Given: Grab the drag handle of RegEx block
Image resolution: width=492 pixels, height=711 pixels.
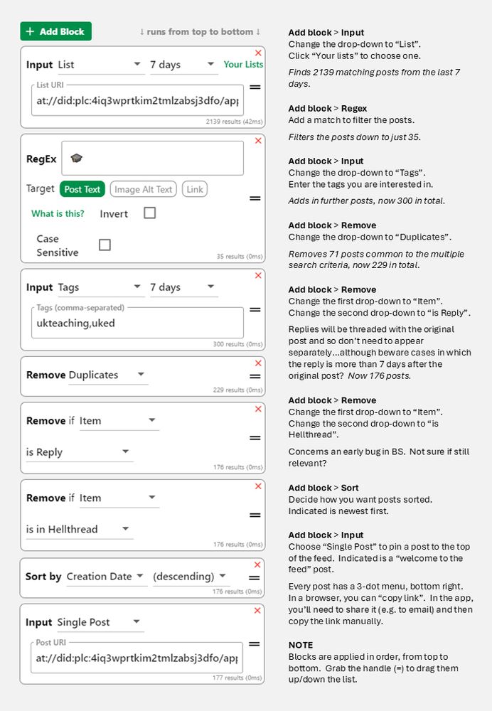Looking at the screenshot, I should click(255, 198).
